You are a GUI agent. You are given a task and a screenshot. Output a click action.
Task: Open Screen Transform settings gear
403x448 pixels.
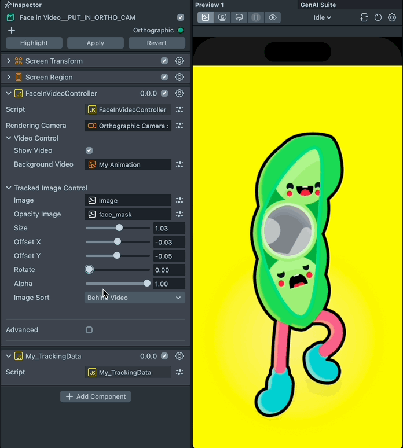tap(179, 61)
